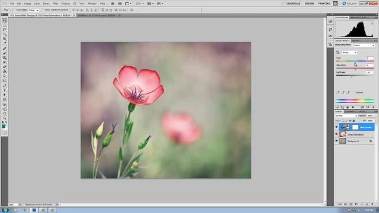Toggle Quick Mask mode icon

(4, 133)
